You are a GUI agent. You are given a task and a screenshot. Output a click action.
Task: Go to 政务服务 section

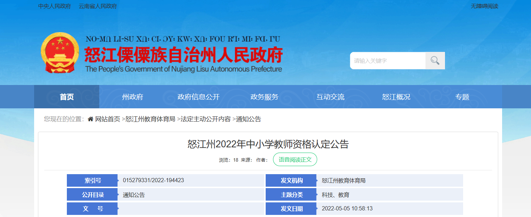click(x=264, y=97)
